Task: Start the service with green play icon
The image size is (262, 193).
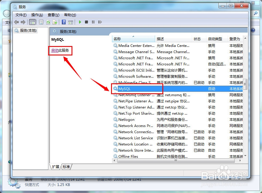Action: click(x=80, y=22)
